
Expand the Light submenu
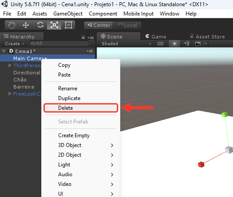tap(81, 165)
